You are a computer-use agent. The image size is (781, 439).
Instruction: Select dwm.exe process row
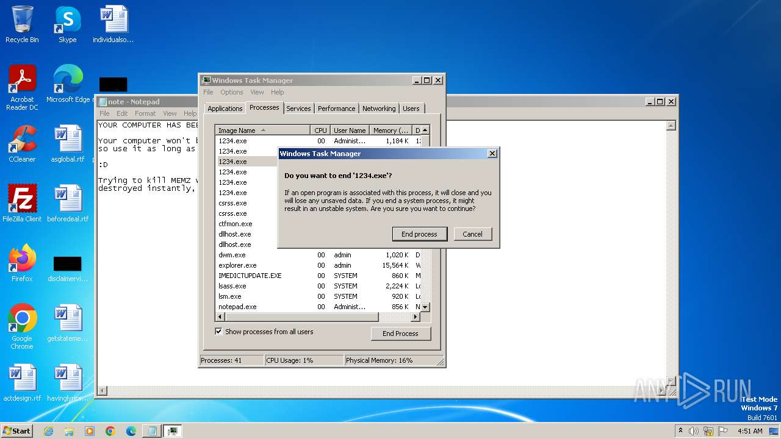319,255
